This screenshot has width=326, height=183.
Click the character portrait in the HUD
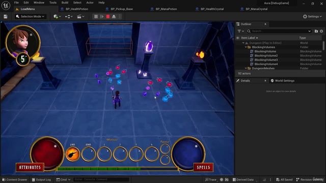23,42
